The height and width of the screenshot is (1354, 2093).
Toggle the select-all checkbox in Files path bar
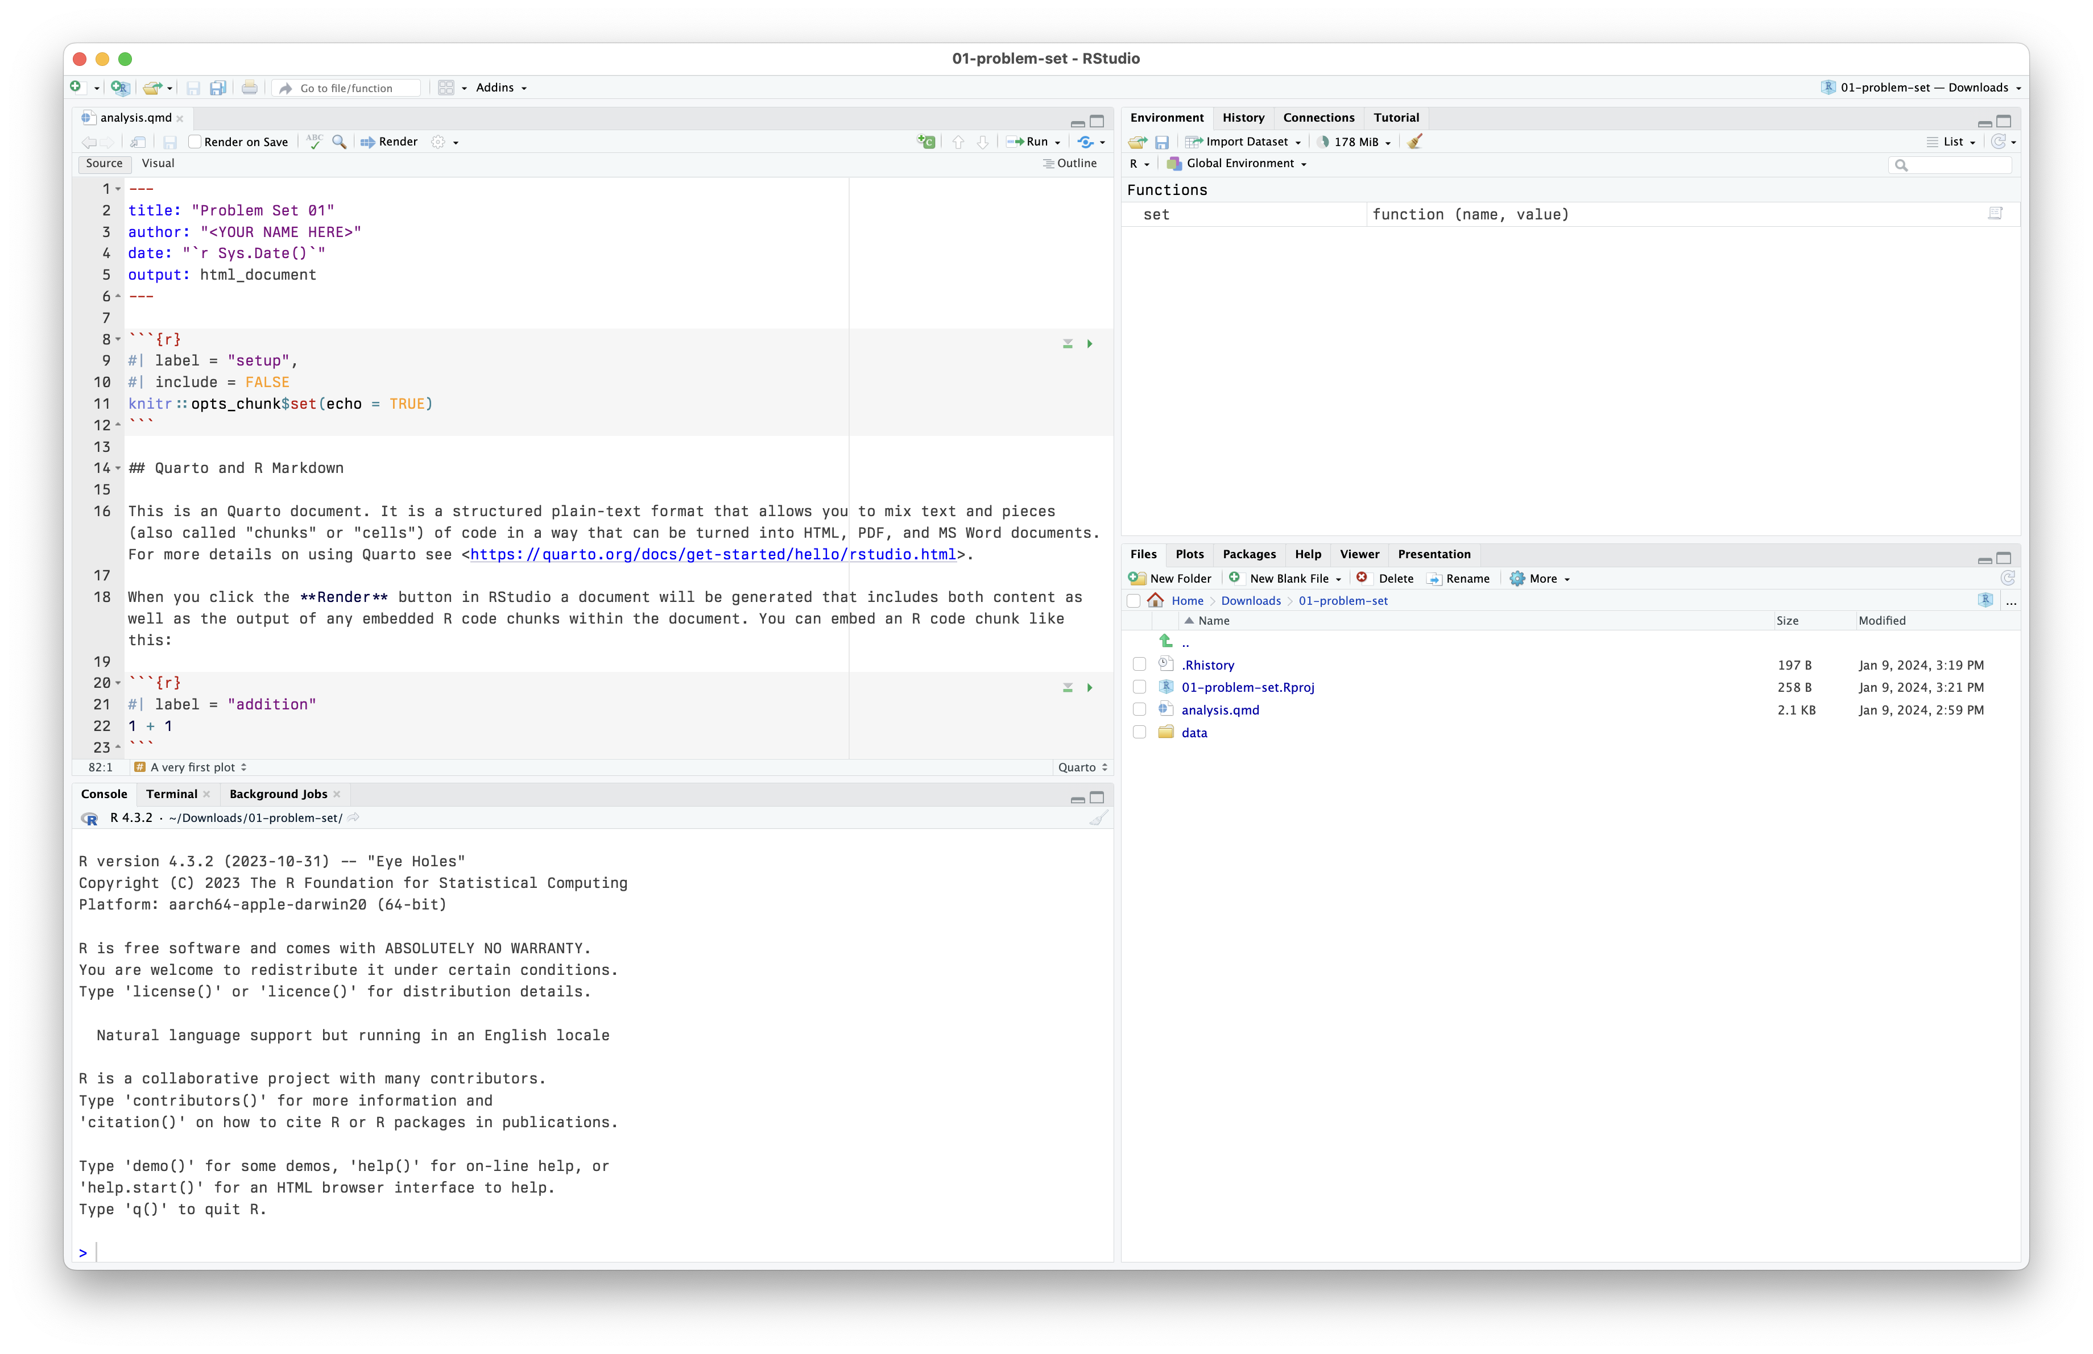[1134, 601]
